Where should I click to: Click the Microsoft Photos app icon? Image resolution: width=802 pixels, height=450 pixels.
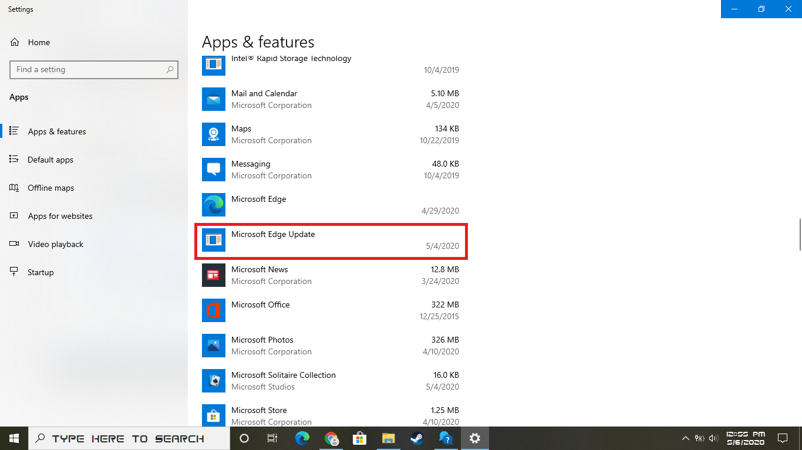(214, 346)
